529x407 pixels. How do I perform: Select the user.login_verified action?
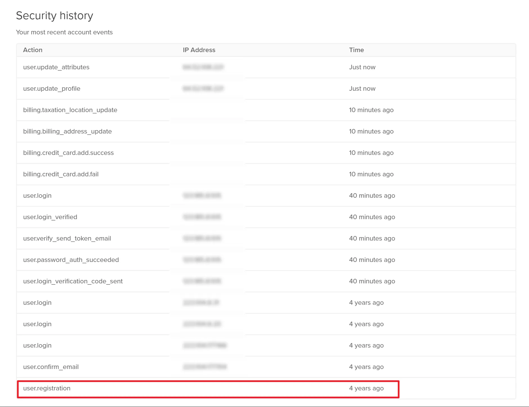50,217
